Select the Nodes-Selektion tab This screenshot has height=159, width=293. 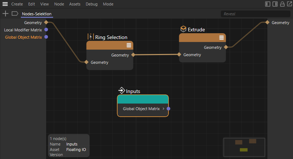tap(37, 14)
